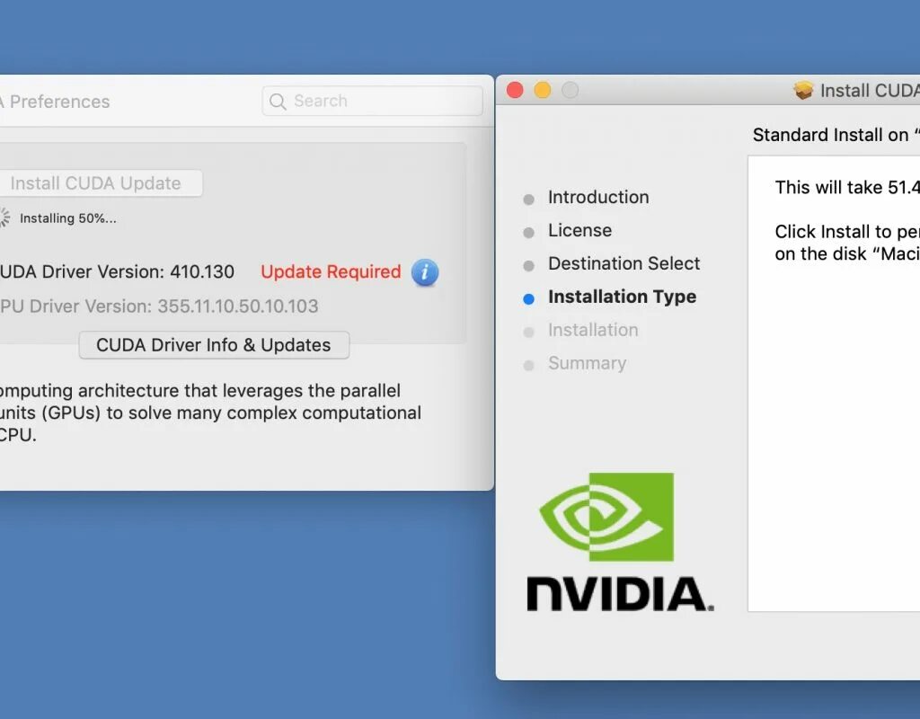Click the Install CUDA Update button
This screenshot has height=719, width=920.
[101, 183]
